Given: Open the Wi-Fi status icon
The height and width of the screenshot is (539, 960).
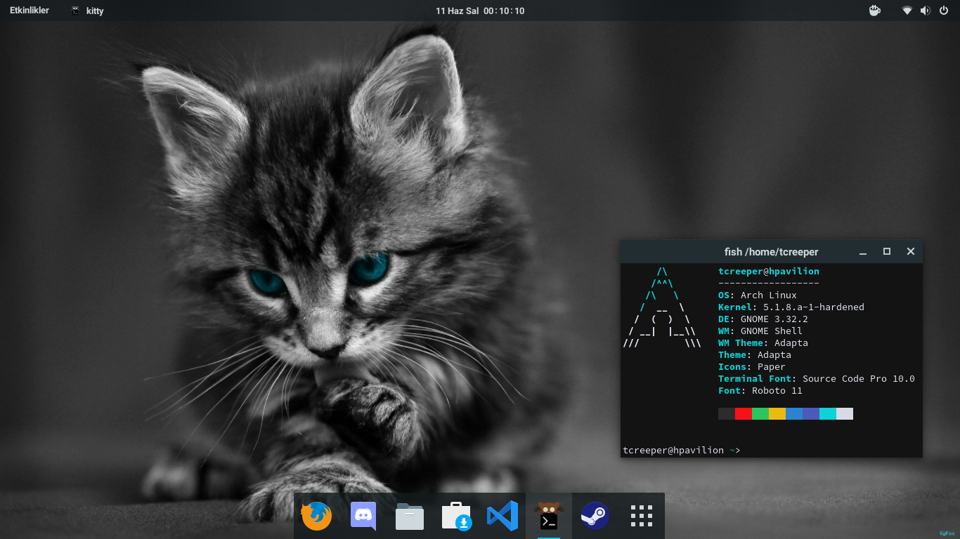Looking at the screenshot, I should (x=908, y=11).
